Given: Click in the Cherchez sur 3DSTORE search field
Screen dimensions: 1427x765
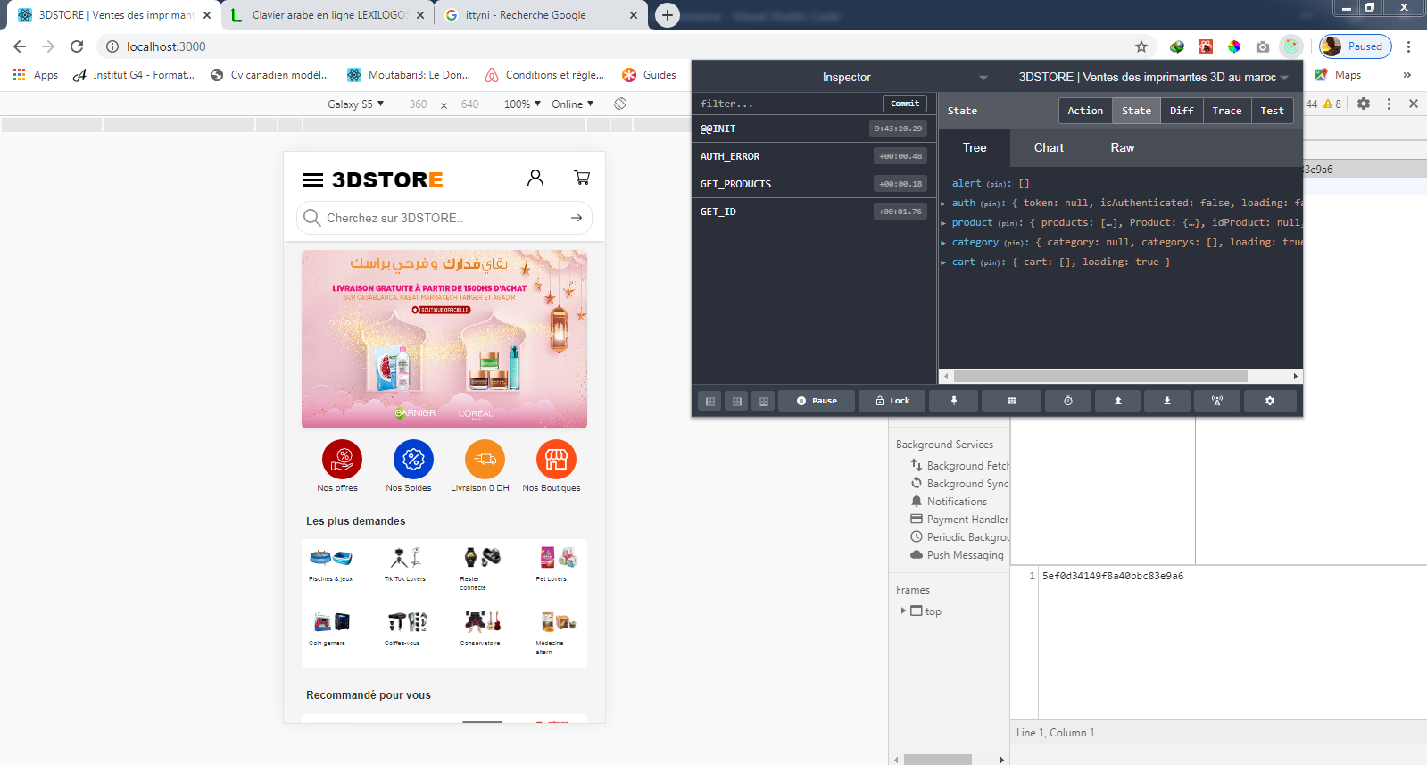Looking at the screenshot, I should click(x=444, y=218).
